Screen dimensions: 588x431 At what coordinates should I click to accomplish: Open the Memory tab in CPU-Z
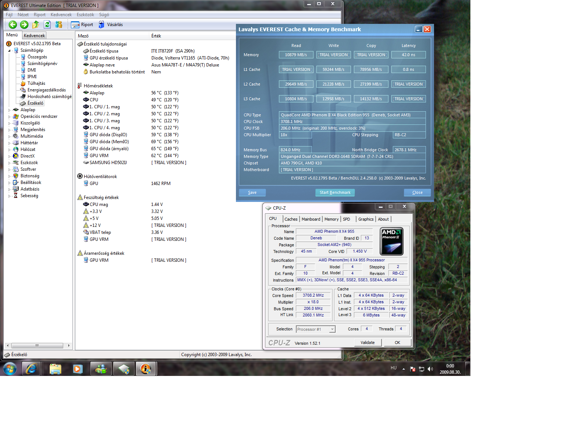(331, 219)
